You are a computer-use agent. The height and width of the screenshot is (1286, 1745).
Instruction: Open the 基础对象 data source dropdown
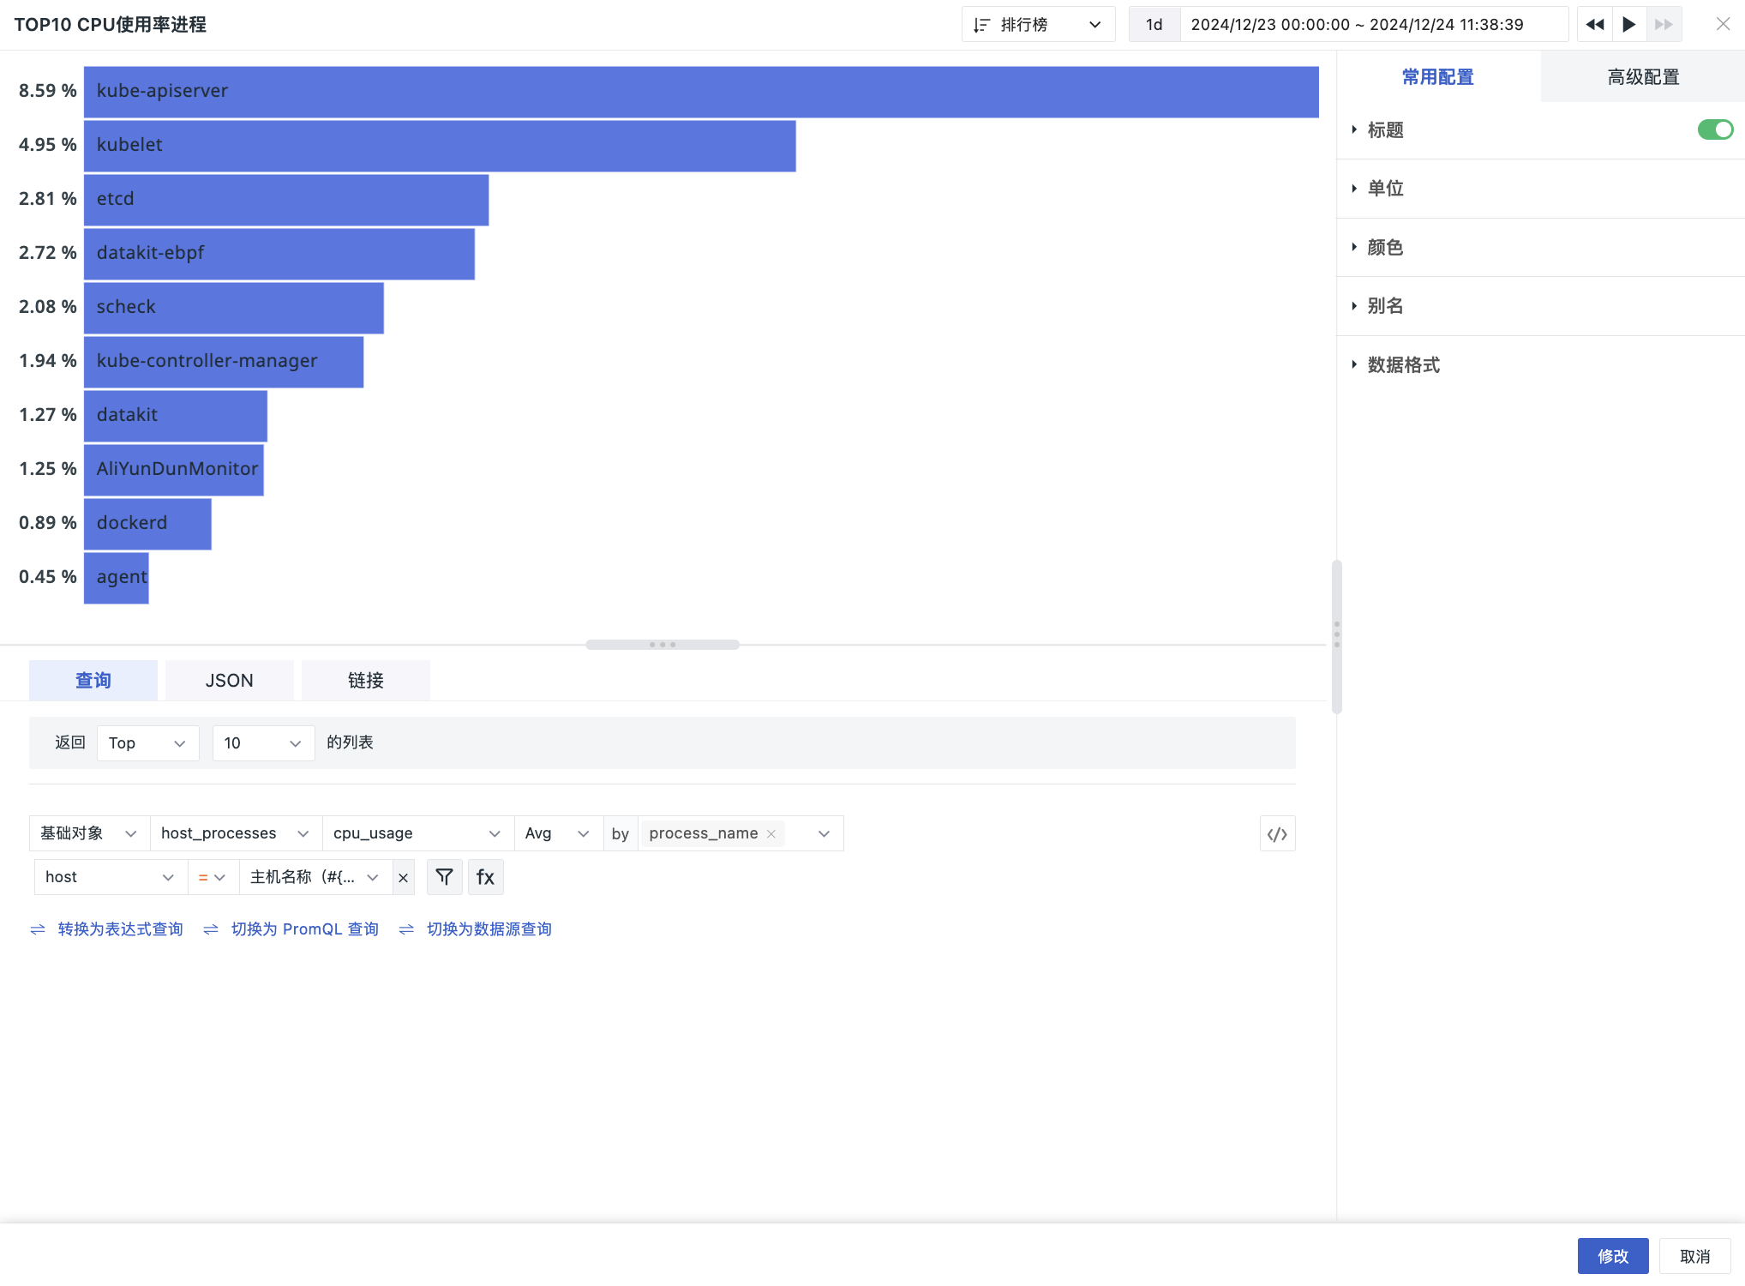pos(89,833)
